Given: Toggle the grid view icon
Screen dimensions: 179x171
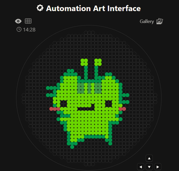Looking at the screenshot, I should [x=28, y=21].
